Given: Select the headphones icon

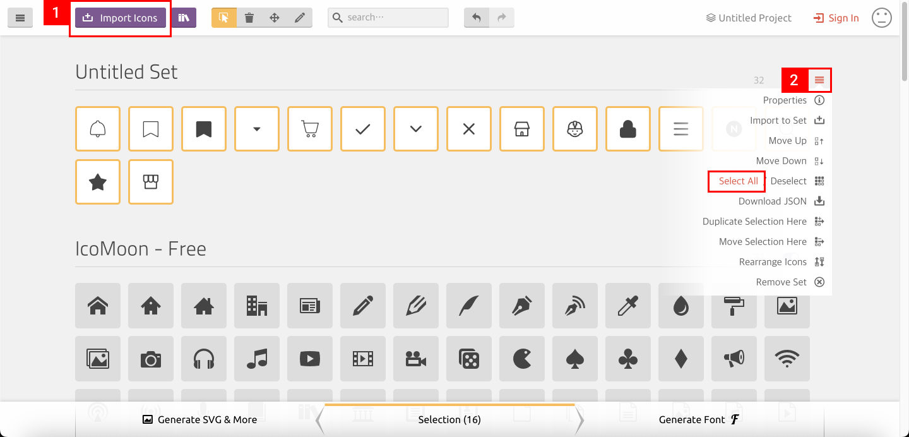Looking at the screenshot, I should 204,359.
